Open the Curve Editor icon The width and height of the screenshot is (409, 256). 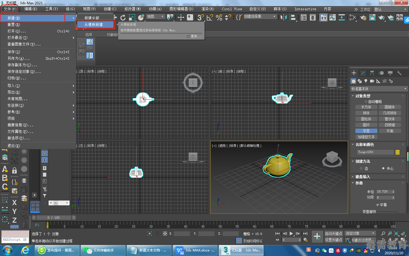pyautogui.click(x=333, y=17)
